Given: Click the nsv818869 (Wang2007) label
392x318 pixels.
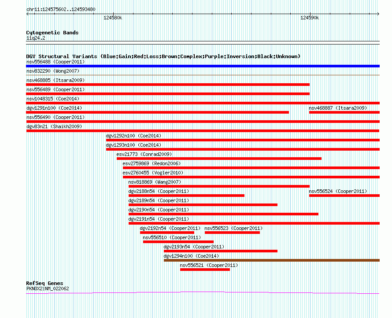Looking at the screenshot, I should (155, 182).
